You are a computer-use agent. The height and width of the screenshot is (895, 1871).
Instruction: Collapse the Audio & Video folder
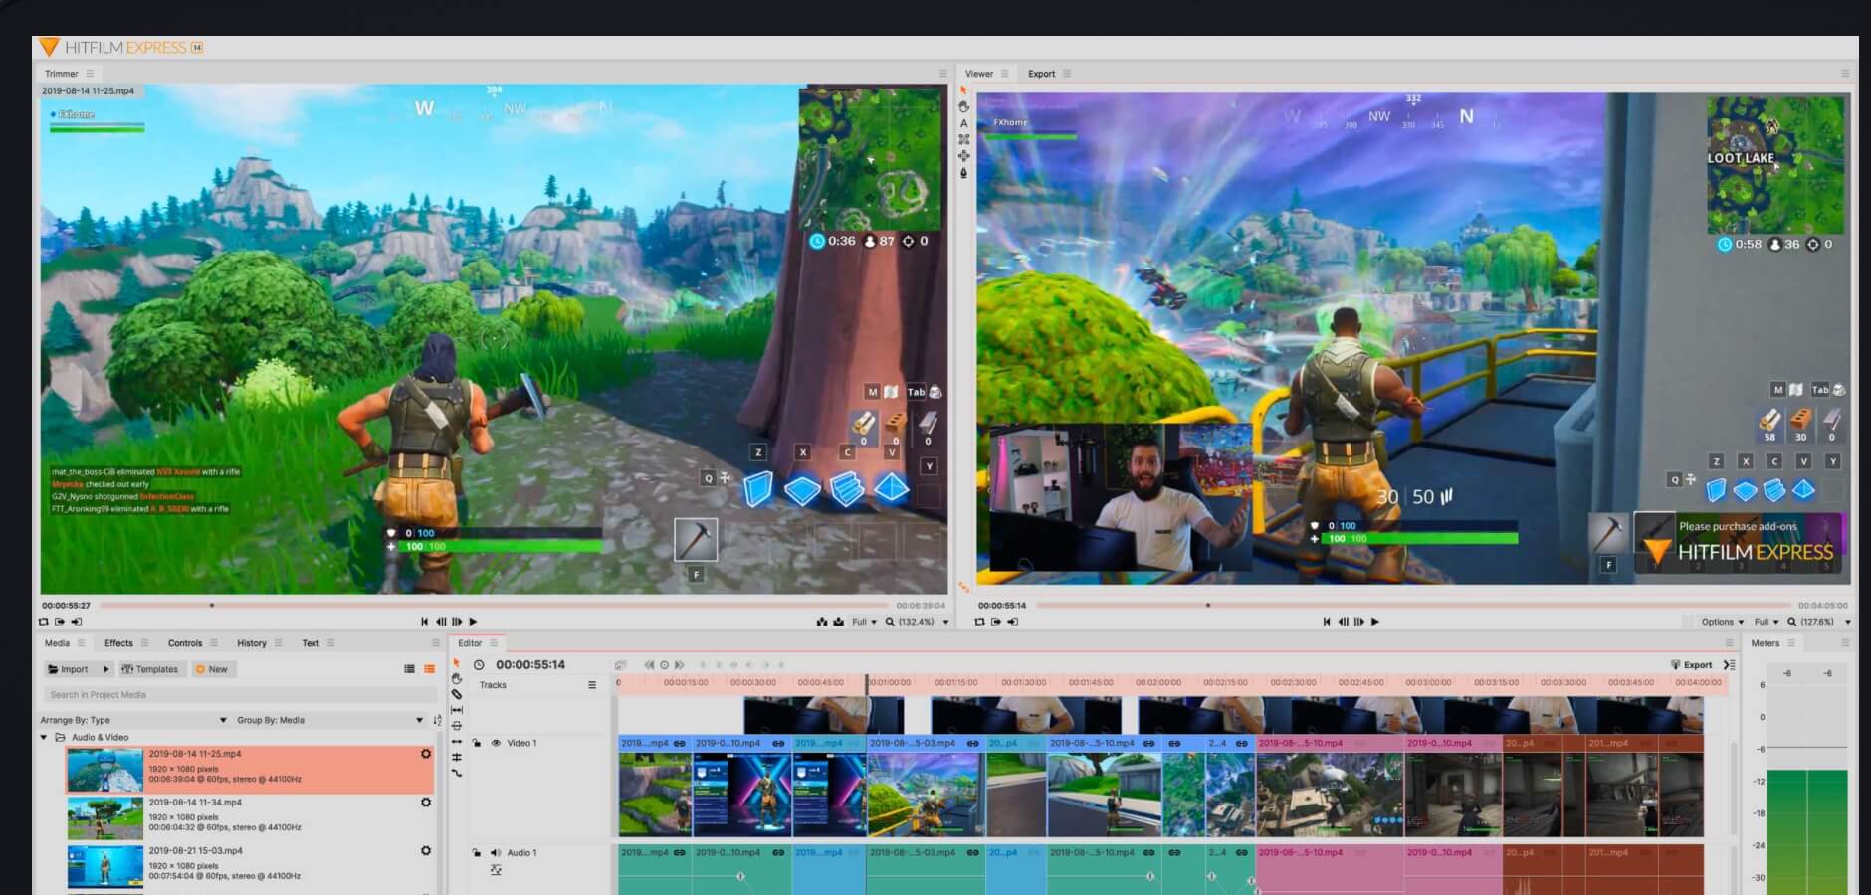click(44, 738)
